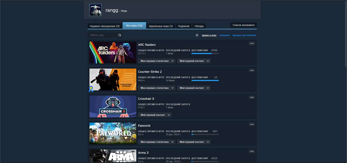Click Palworld last launch '19 дек. 2025 г.'
The image size is (347, 163).
coord(173,134)
